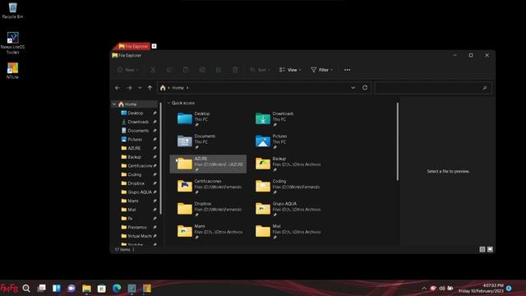Open the Sort dropdown

(x=260, y=70)
